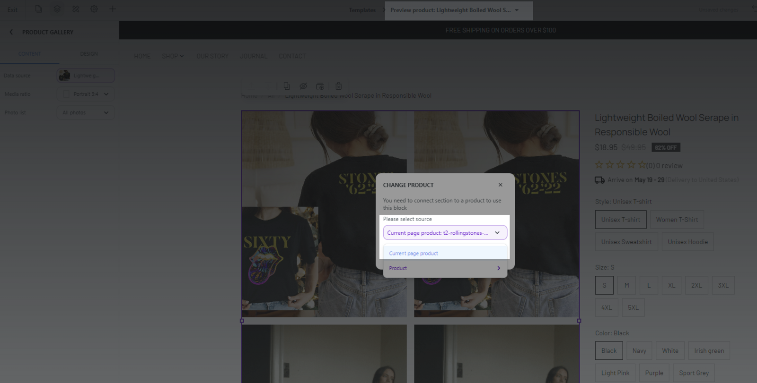
Task: Click the 62% OFF badge
Action: click(x=666, y=147)
